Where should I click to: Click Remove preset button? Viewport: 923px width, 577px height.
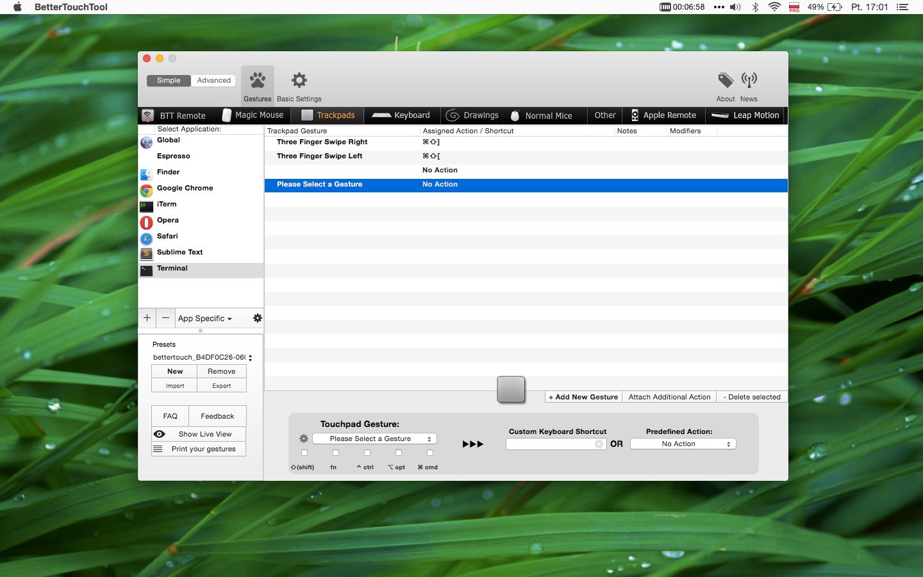point(222,371)
